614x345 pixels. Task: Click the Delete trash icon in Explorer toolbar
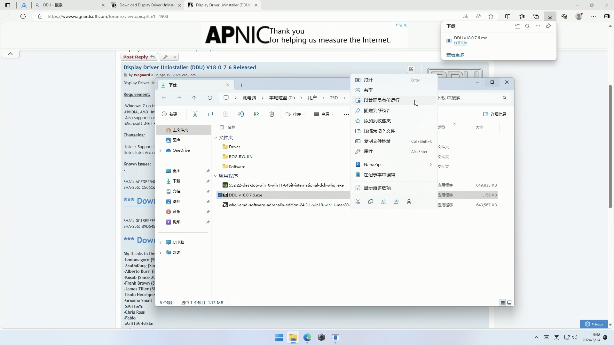[x=272, y=114]
